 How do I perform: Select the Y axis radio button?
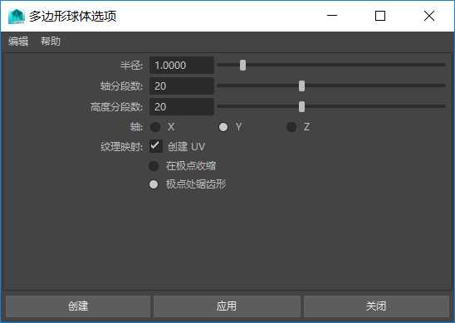click(x=223, y=127)
